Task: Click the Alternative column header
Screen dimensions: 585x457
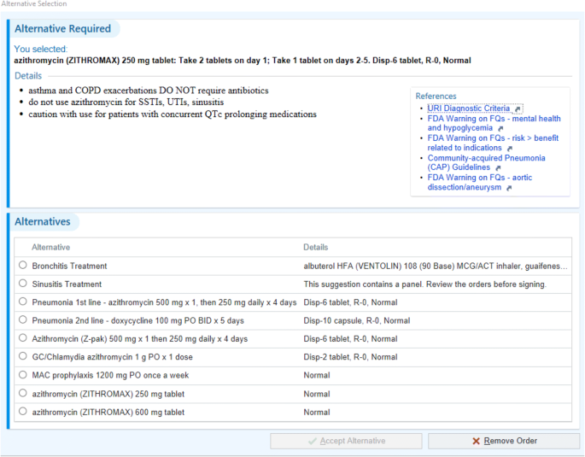Action: (50, 247)
